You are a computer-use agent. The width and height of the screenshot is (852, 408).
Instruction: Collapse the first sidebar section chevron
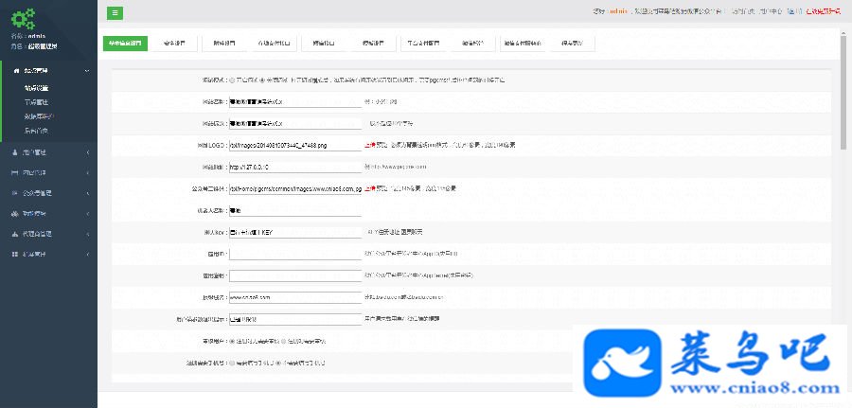coord(87,71)
